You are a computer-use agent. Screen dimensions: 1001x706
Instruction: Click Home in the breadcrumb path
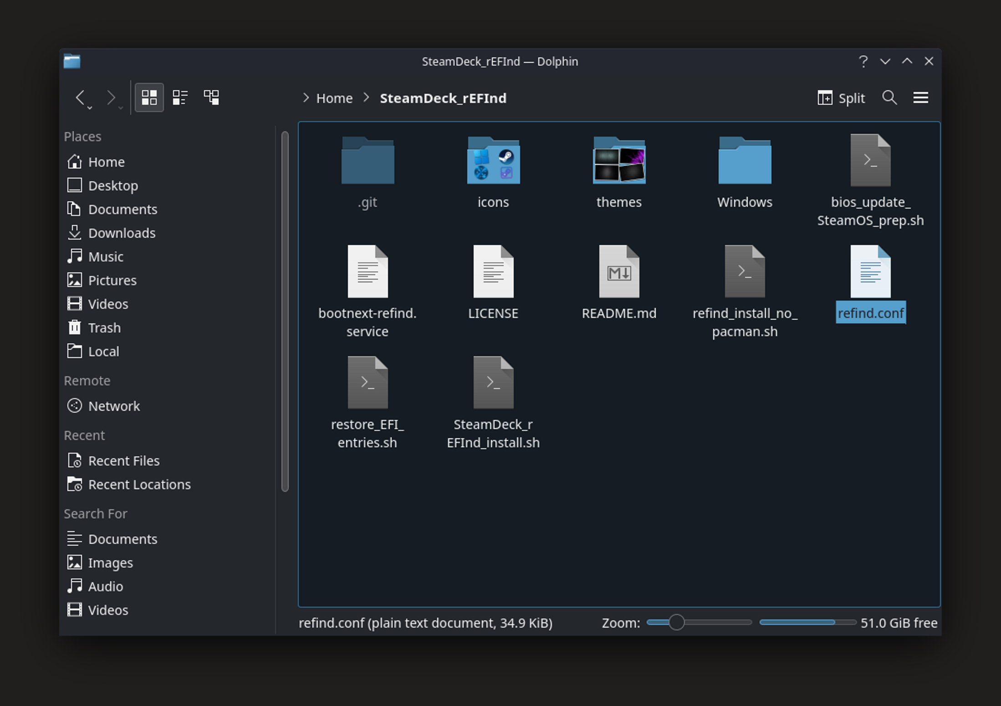pyautogui.click(x=334, y=98)
